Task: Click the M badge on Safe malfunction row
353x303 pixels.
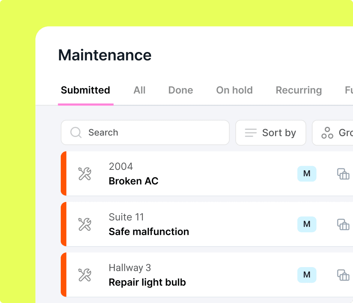Action: point(307,224)
